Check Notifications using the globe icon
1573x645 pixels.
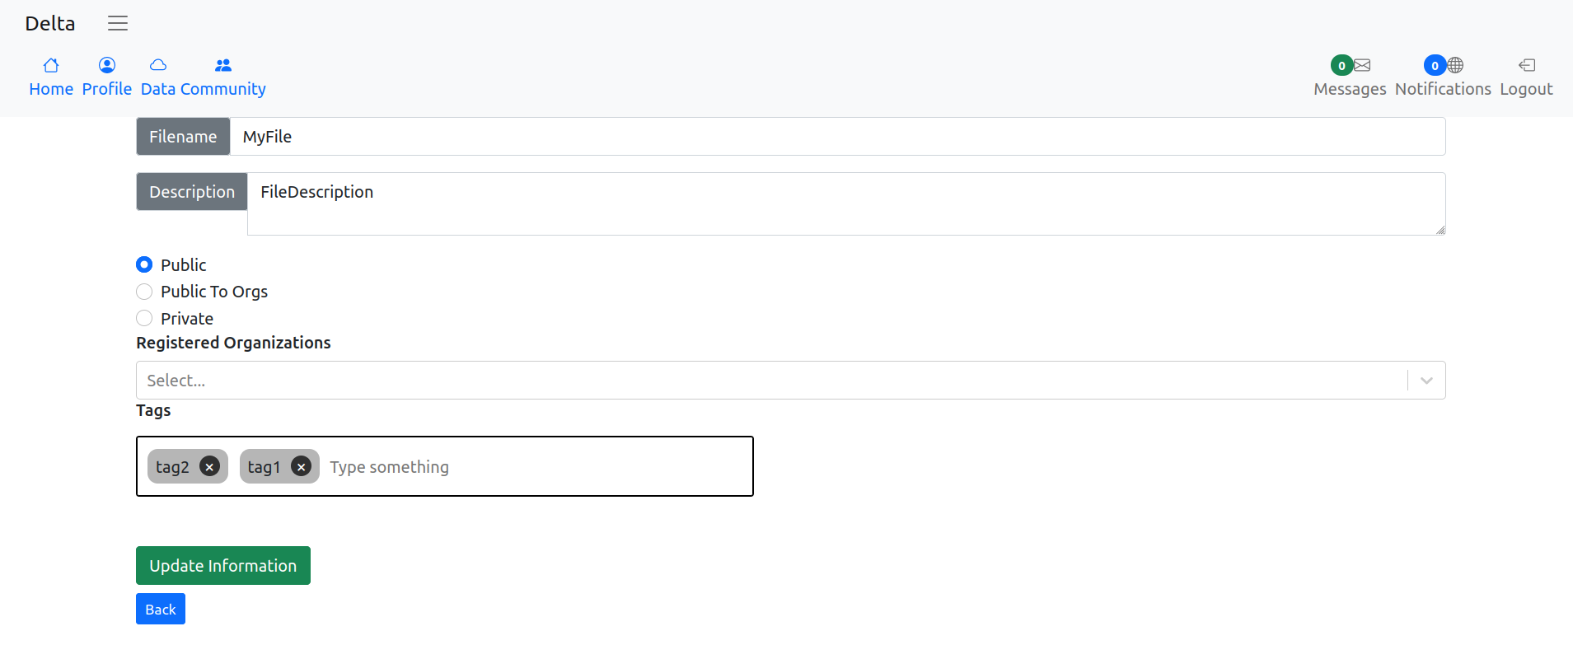coord(1454,65)
